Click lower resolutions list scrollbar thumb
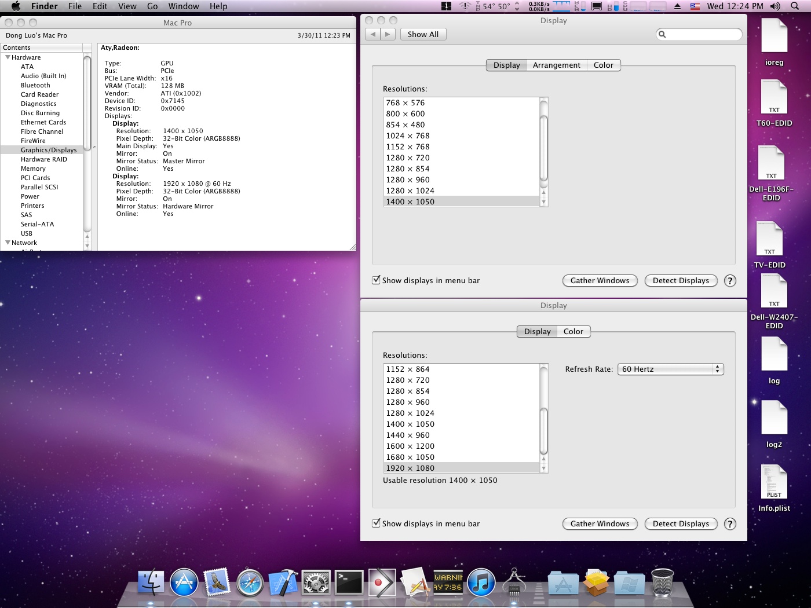Viewport: 811px width, 608px height. (544, 431)
